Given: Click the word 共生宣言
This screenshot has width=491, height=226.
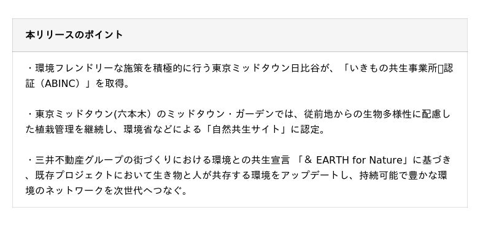Looking at the screenshot, I should click(x=270, y=160).
